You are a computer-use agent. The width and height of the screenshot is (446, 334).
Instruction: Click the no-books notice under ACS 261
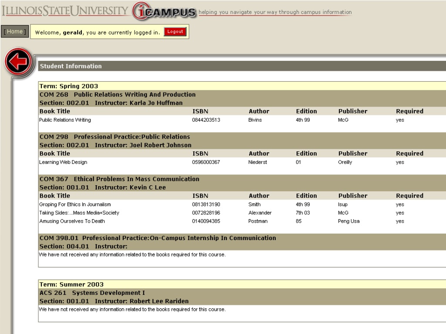[132, 309]
